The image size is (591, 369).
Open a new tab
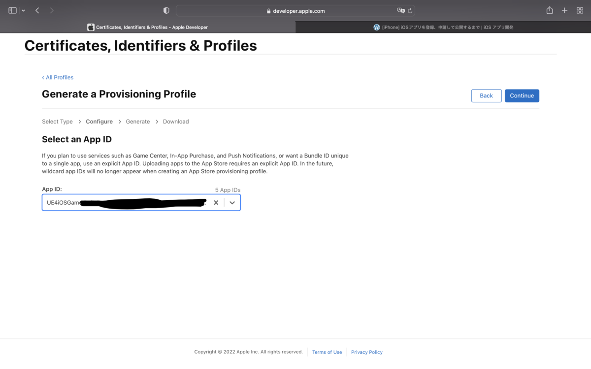click(x=565, y=10)
